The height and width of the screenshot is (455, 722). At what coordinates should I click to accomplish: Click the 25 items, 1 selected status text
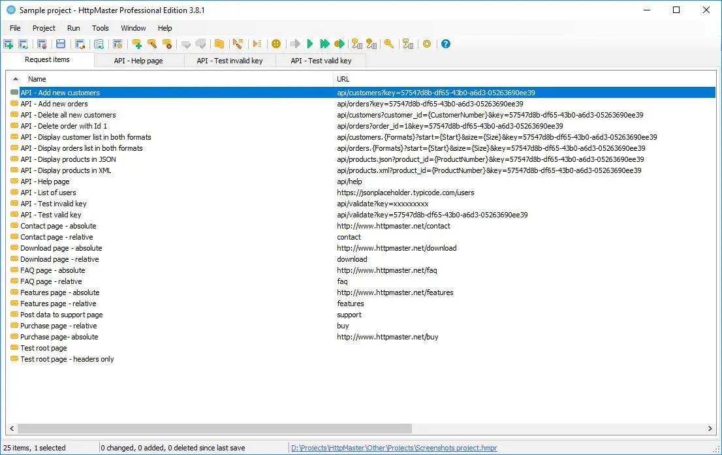35,448
